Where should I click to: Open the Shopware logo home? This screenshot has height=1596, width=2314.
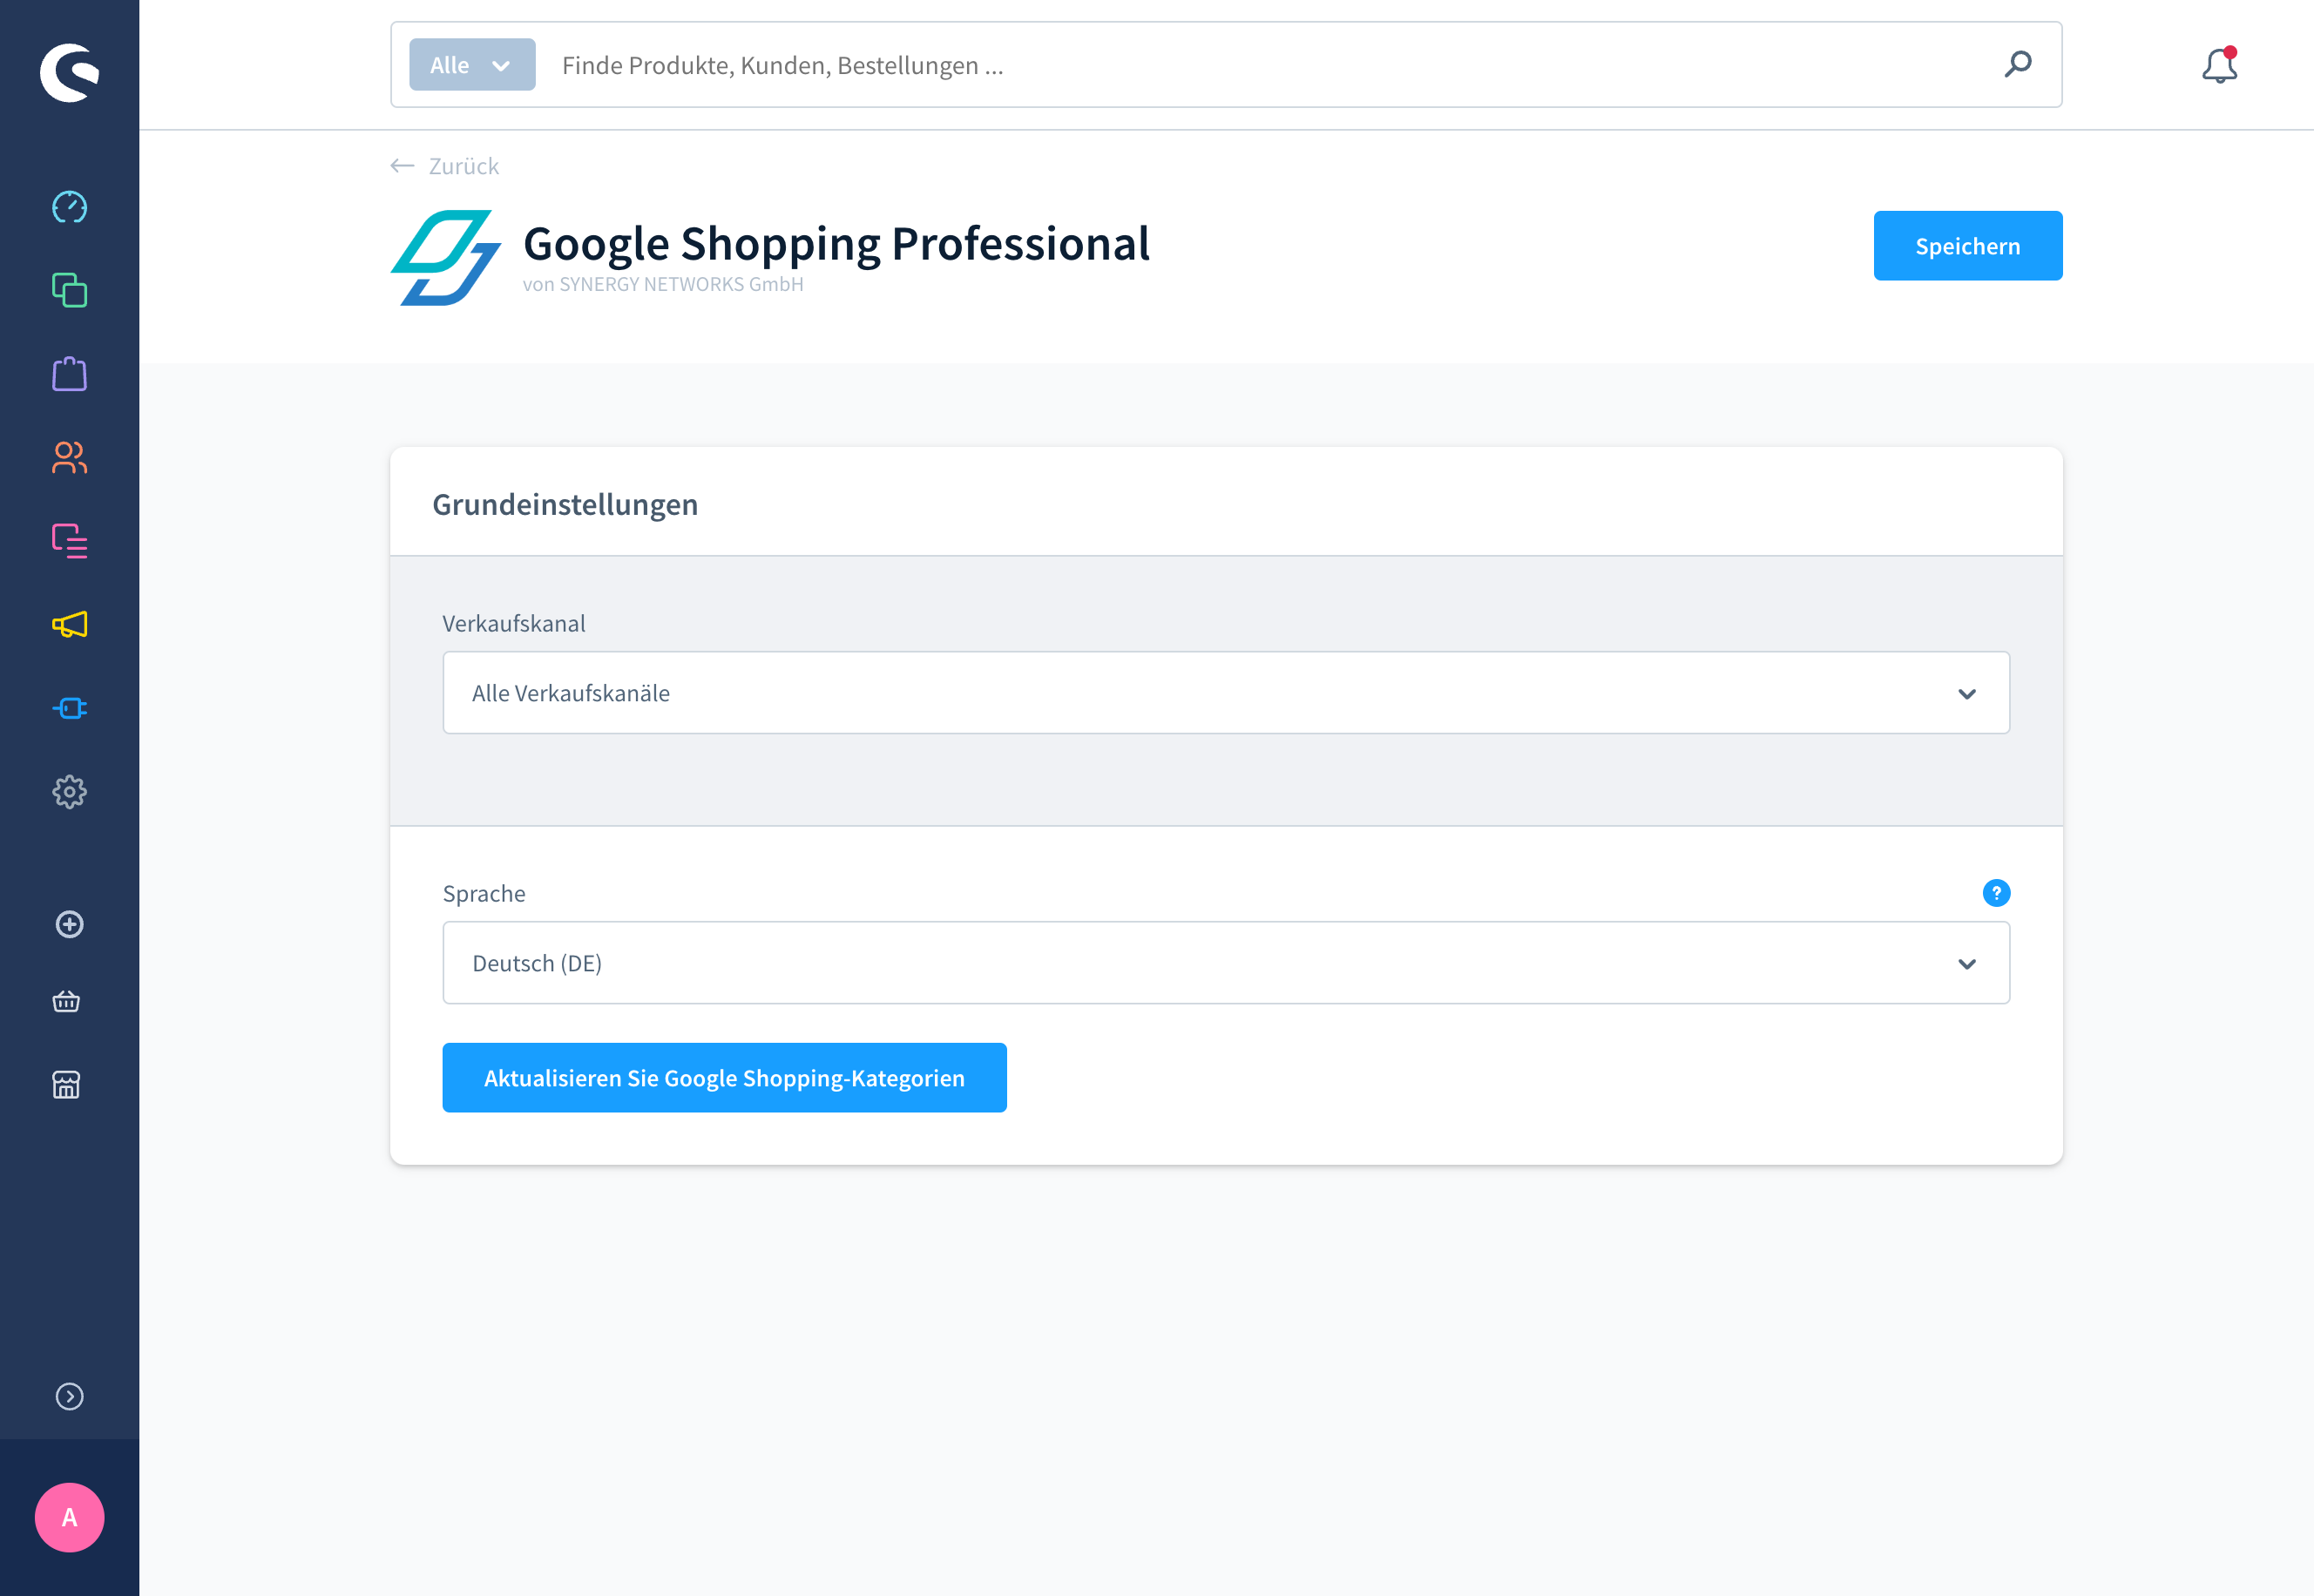point(69,72)
